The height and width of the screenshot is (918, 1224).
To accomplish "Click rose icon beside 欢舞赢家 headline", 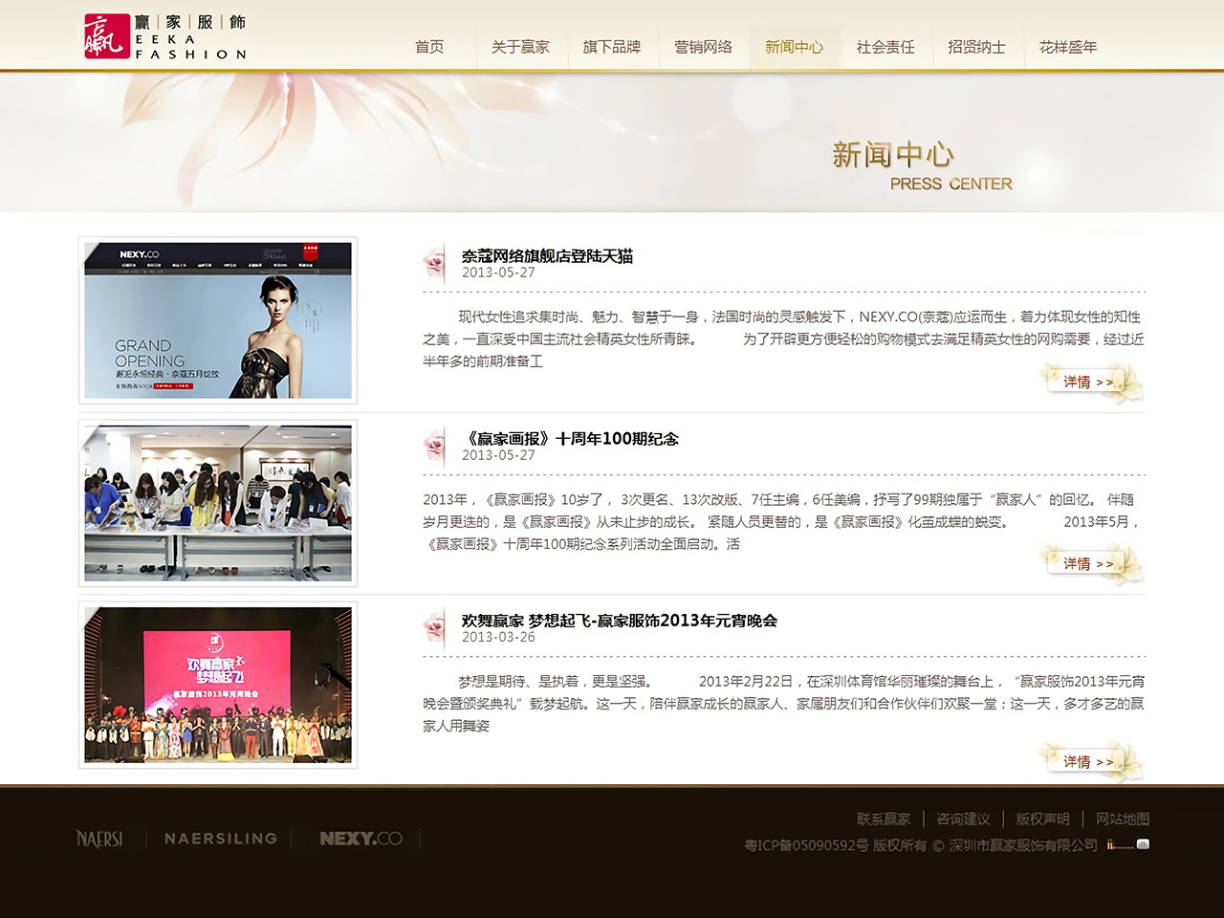I will 435,628.
